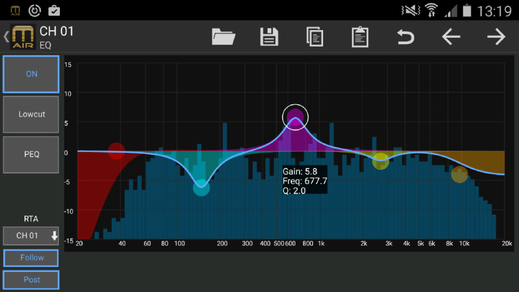Undo last change with curved arrow
Image resolution: width=519 pixels, height=292 pixels.
click(x=406, y=37)
